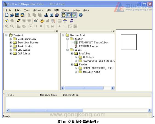
Task: Click the grayed Stop button
Action: click(41, 26)
